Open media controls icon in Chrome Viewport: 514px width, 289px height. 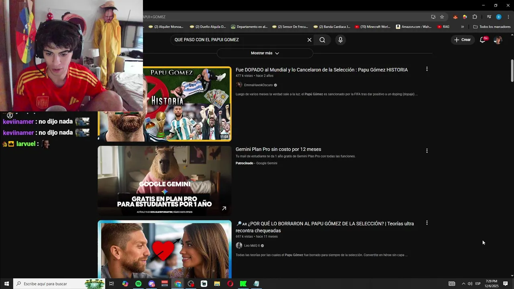pyautogui.click(x=489, y=17)
